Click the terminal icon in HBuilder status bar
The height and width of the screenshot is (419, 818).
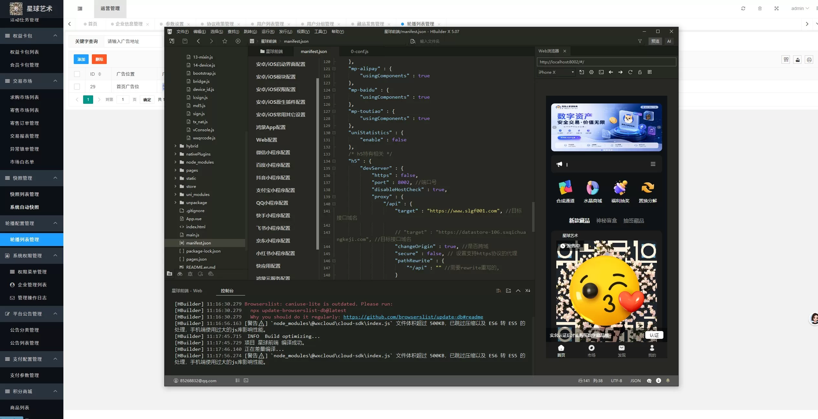pos(246,381)
